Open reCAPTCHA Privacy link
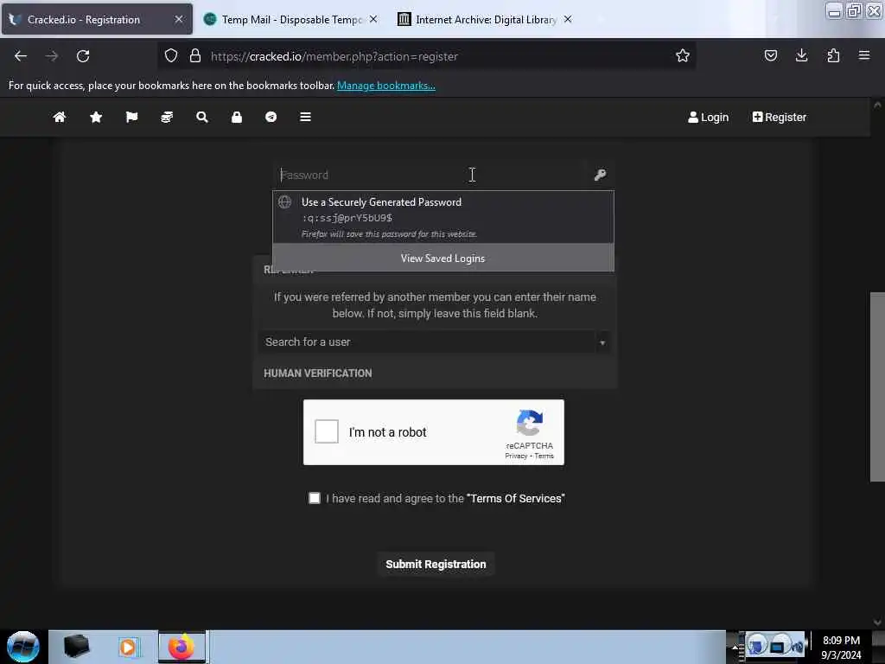 pyautogui.click(x=516, y=456)
